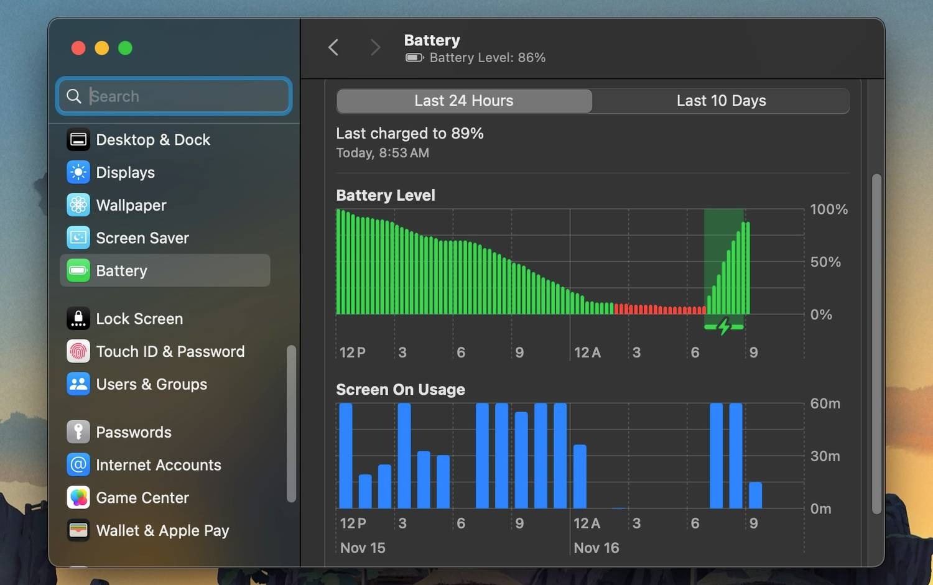The image size is (933, 585).
Task: Open the Users & Groups icon
Action: point(78,384)
